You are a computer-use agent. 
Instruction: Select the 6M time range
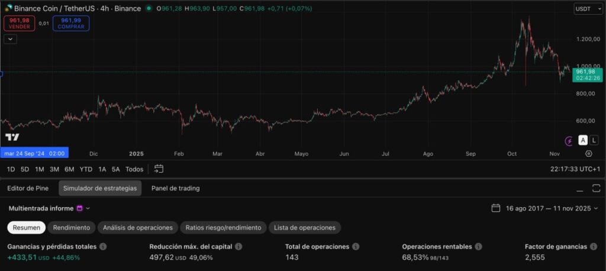pos(70,169)
